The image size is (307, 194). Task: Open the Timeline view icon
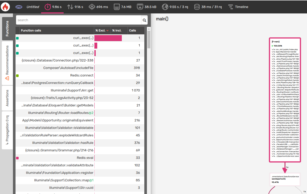[x=231, y=7]
